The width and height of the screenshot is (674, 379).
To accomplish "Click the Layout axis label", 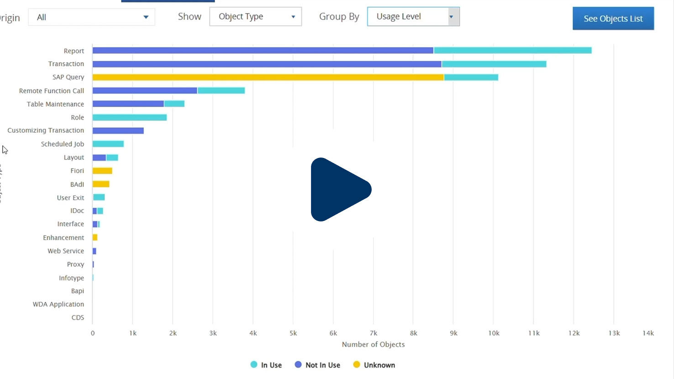I will point(74,157).
